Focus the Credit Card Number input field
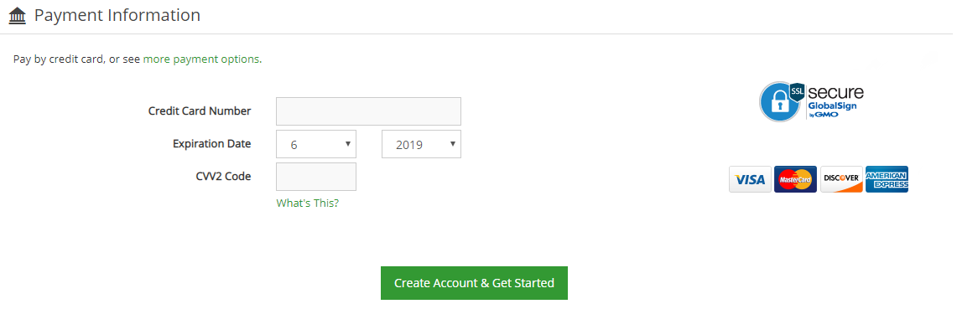957x309 pixels. [x=369, y=111]
